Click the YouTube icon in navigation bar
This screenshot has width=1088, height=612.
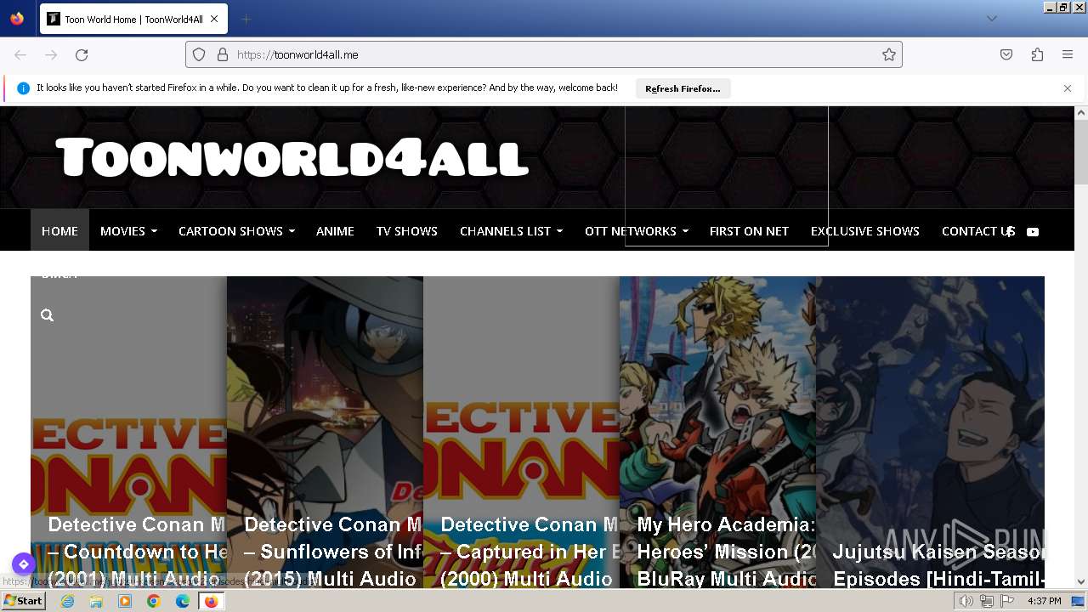pos(1033,231)
